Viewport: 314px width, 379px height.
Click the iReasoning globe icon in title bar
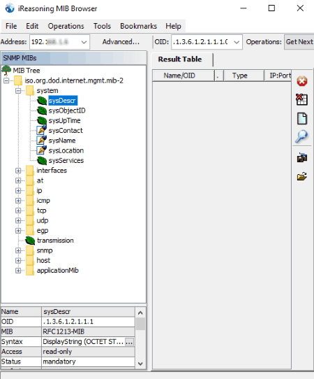point(10,8)
